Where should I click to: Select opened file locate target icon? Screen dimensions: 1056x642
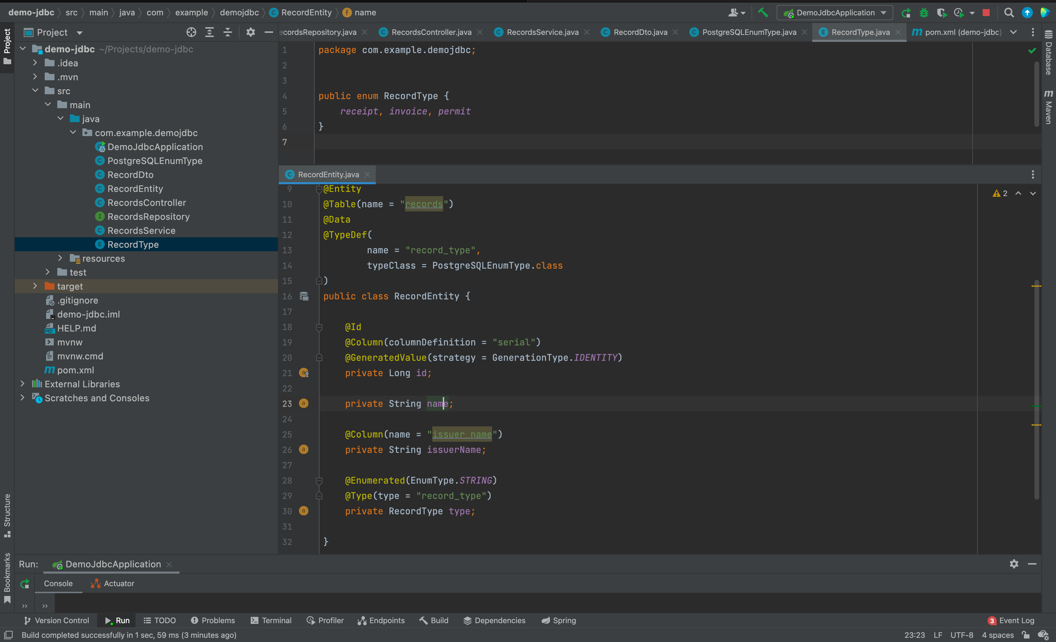(x=191, y=32)
